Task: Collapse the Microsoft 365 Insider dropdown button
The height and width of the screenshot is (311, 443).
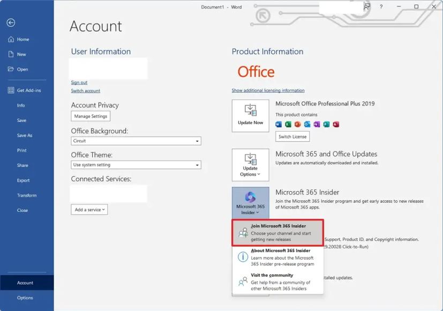Action: (250, 203)
